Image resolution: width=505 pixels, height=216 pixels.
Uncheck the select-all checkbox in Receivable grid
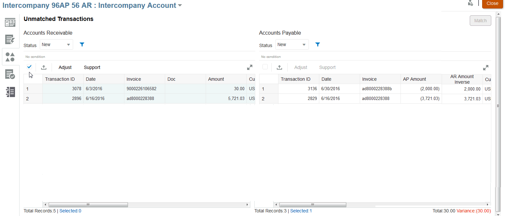(x=29, y=67)
